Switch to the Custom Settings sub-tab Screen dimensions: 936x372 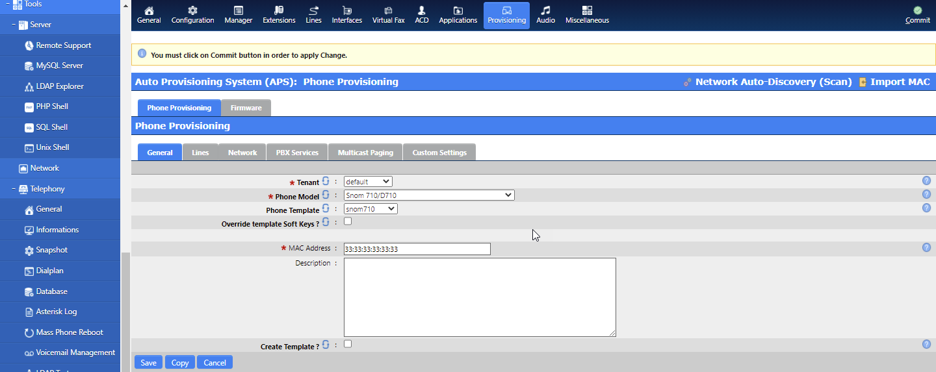pos(439,153)
